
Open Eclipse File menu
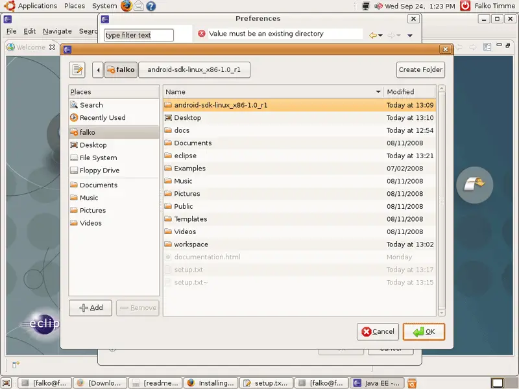[11, 31]
